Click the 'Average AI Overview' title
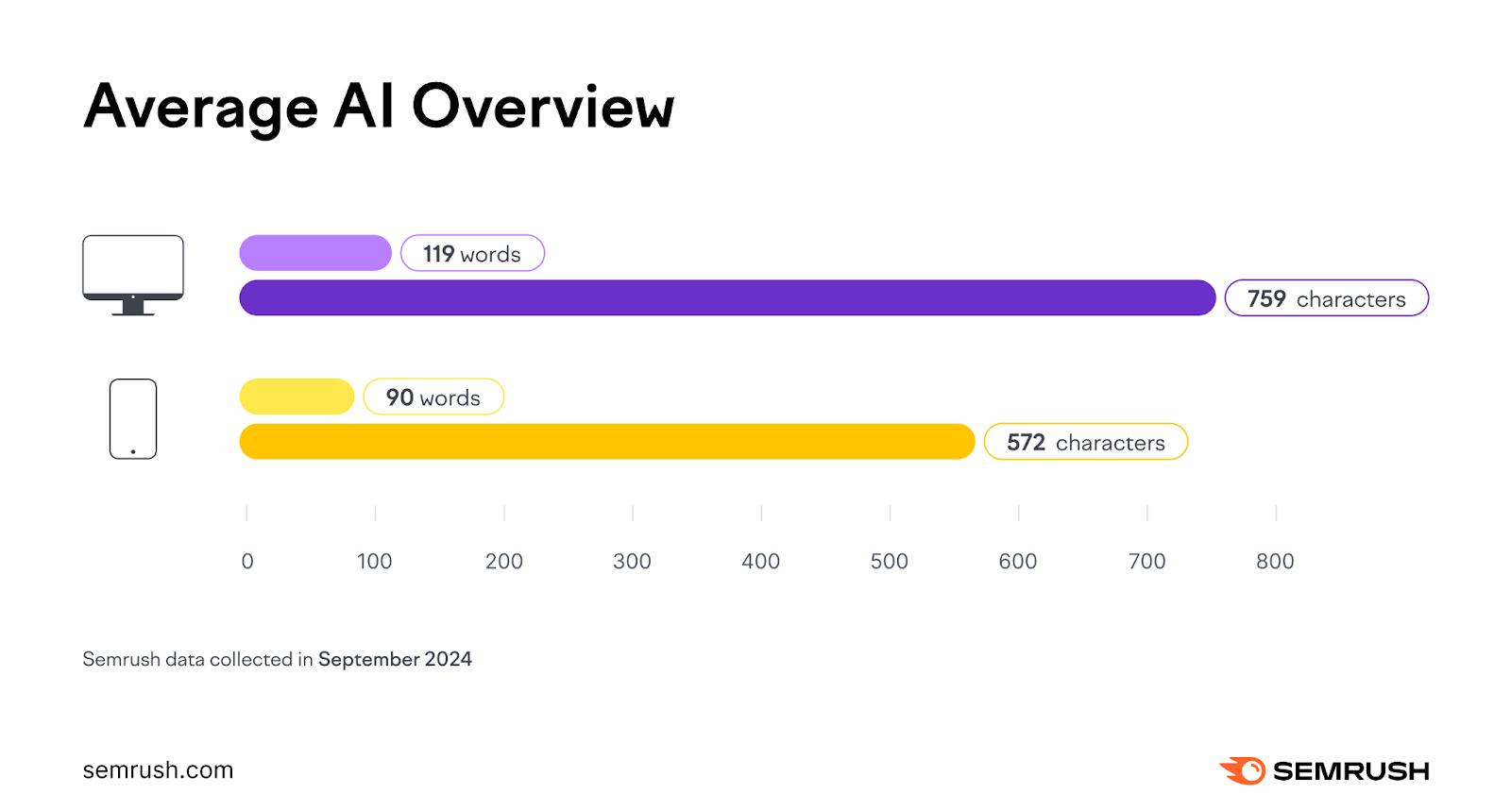 click(x=379, y=107)
